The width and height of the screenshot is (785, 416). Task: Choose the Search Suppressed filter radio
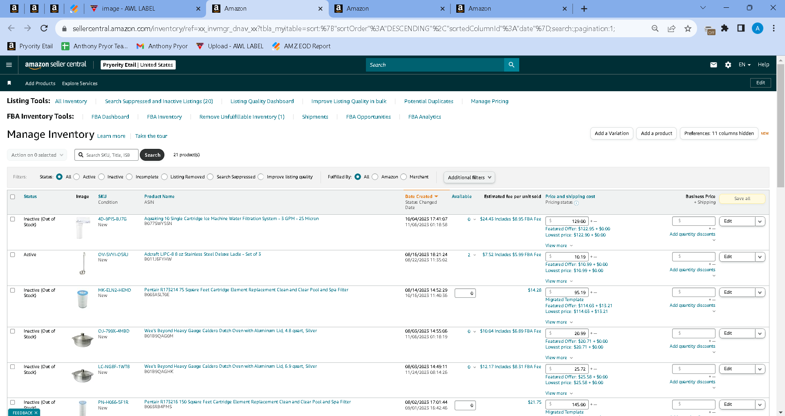(x=210, y=177)
